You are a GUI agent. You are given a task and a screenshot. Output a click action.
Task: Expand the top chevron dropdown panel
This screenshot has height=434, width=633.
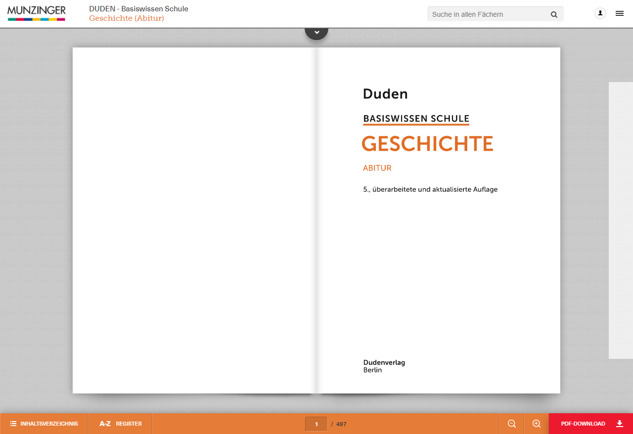[x=316, y=33]
